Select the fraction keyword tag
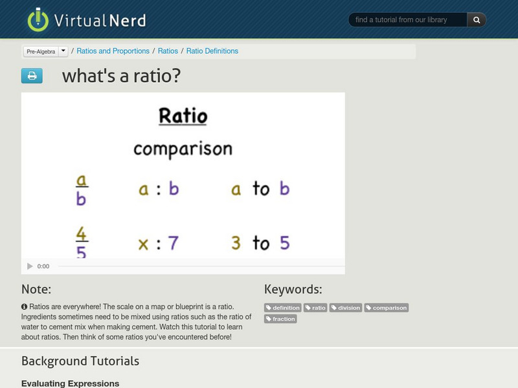The height and width of the screenshot is (388, 518). (x=281, y=319)
